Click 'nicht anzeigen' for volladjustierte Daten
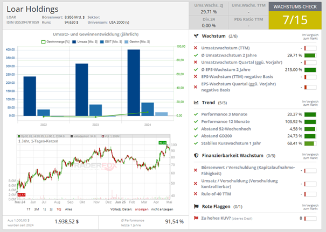326x232 pixels. (x=162, y=209)
